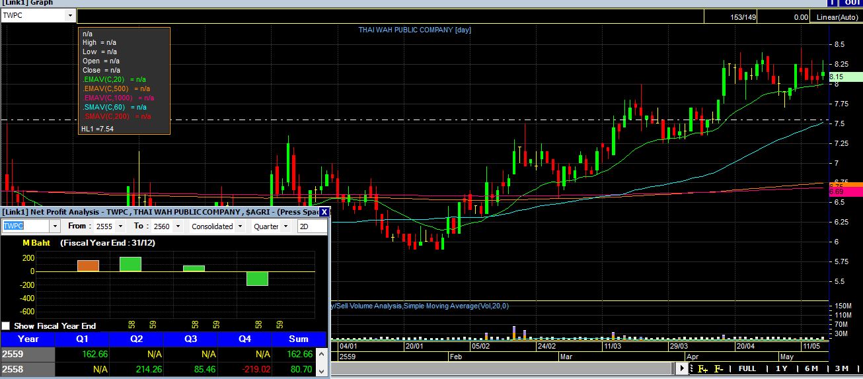Click the negative Q4 profit bar
The height and width of the screenshot is (379, 863).
pyautogui.click(x=257, y=279)
